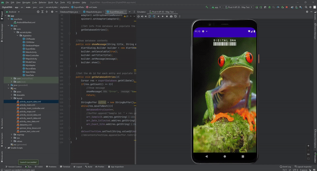317x171 pixels.
Task: Open the Problems tool window
Action: click(x=51, y=167)
